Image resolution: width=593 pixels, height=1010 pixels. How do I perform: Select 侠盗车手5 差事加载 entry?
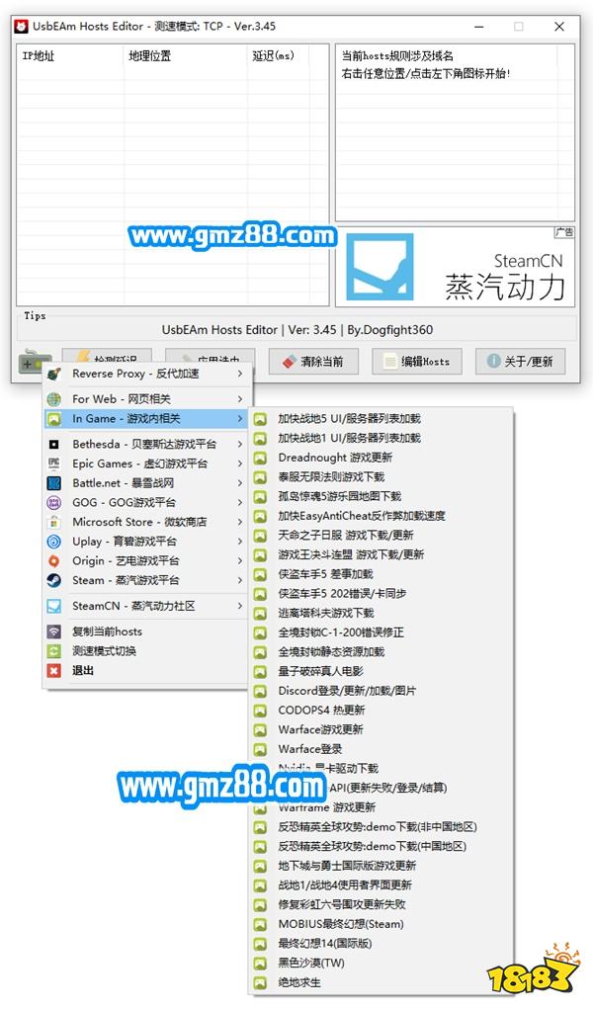pyautogui.click(x=381, y=574)
